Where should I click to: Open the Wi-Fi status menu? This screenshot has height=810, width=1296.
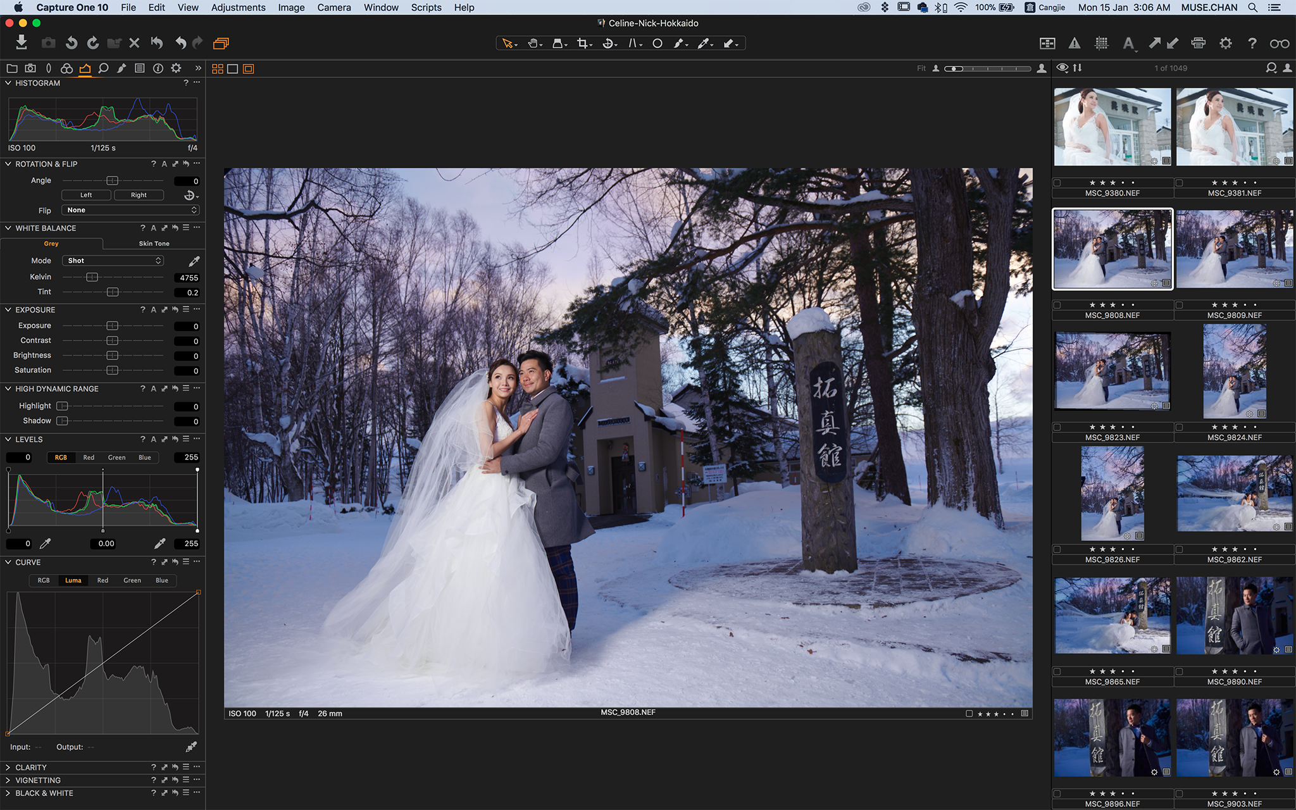(x=961, y=8)
